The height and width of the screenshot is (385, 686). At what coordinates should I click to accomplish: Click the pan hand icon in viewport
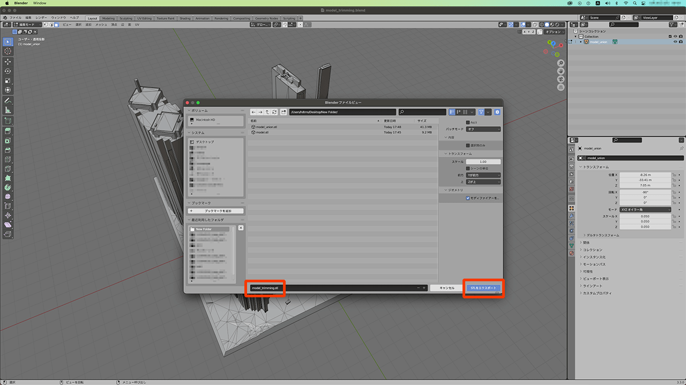coord(561,71)
